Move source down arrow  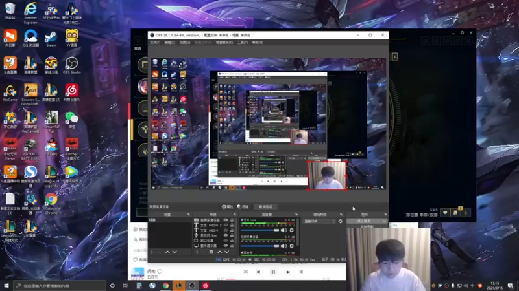[x=226, y=252]
